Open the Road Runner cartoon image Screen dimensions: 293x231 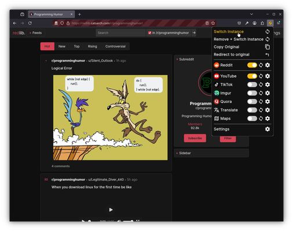[111, 117]
